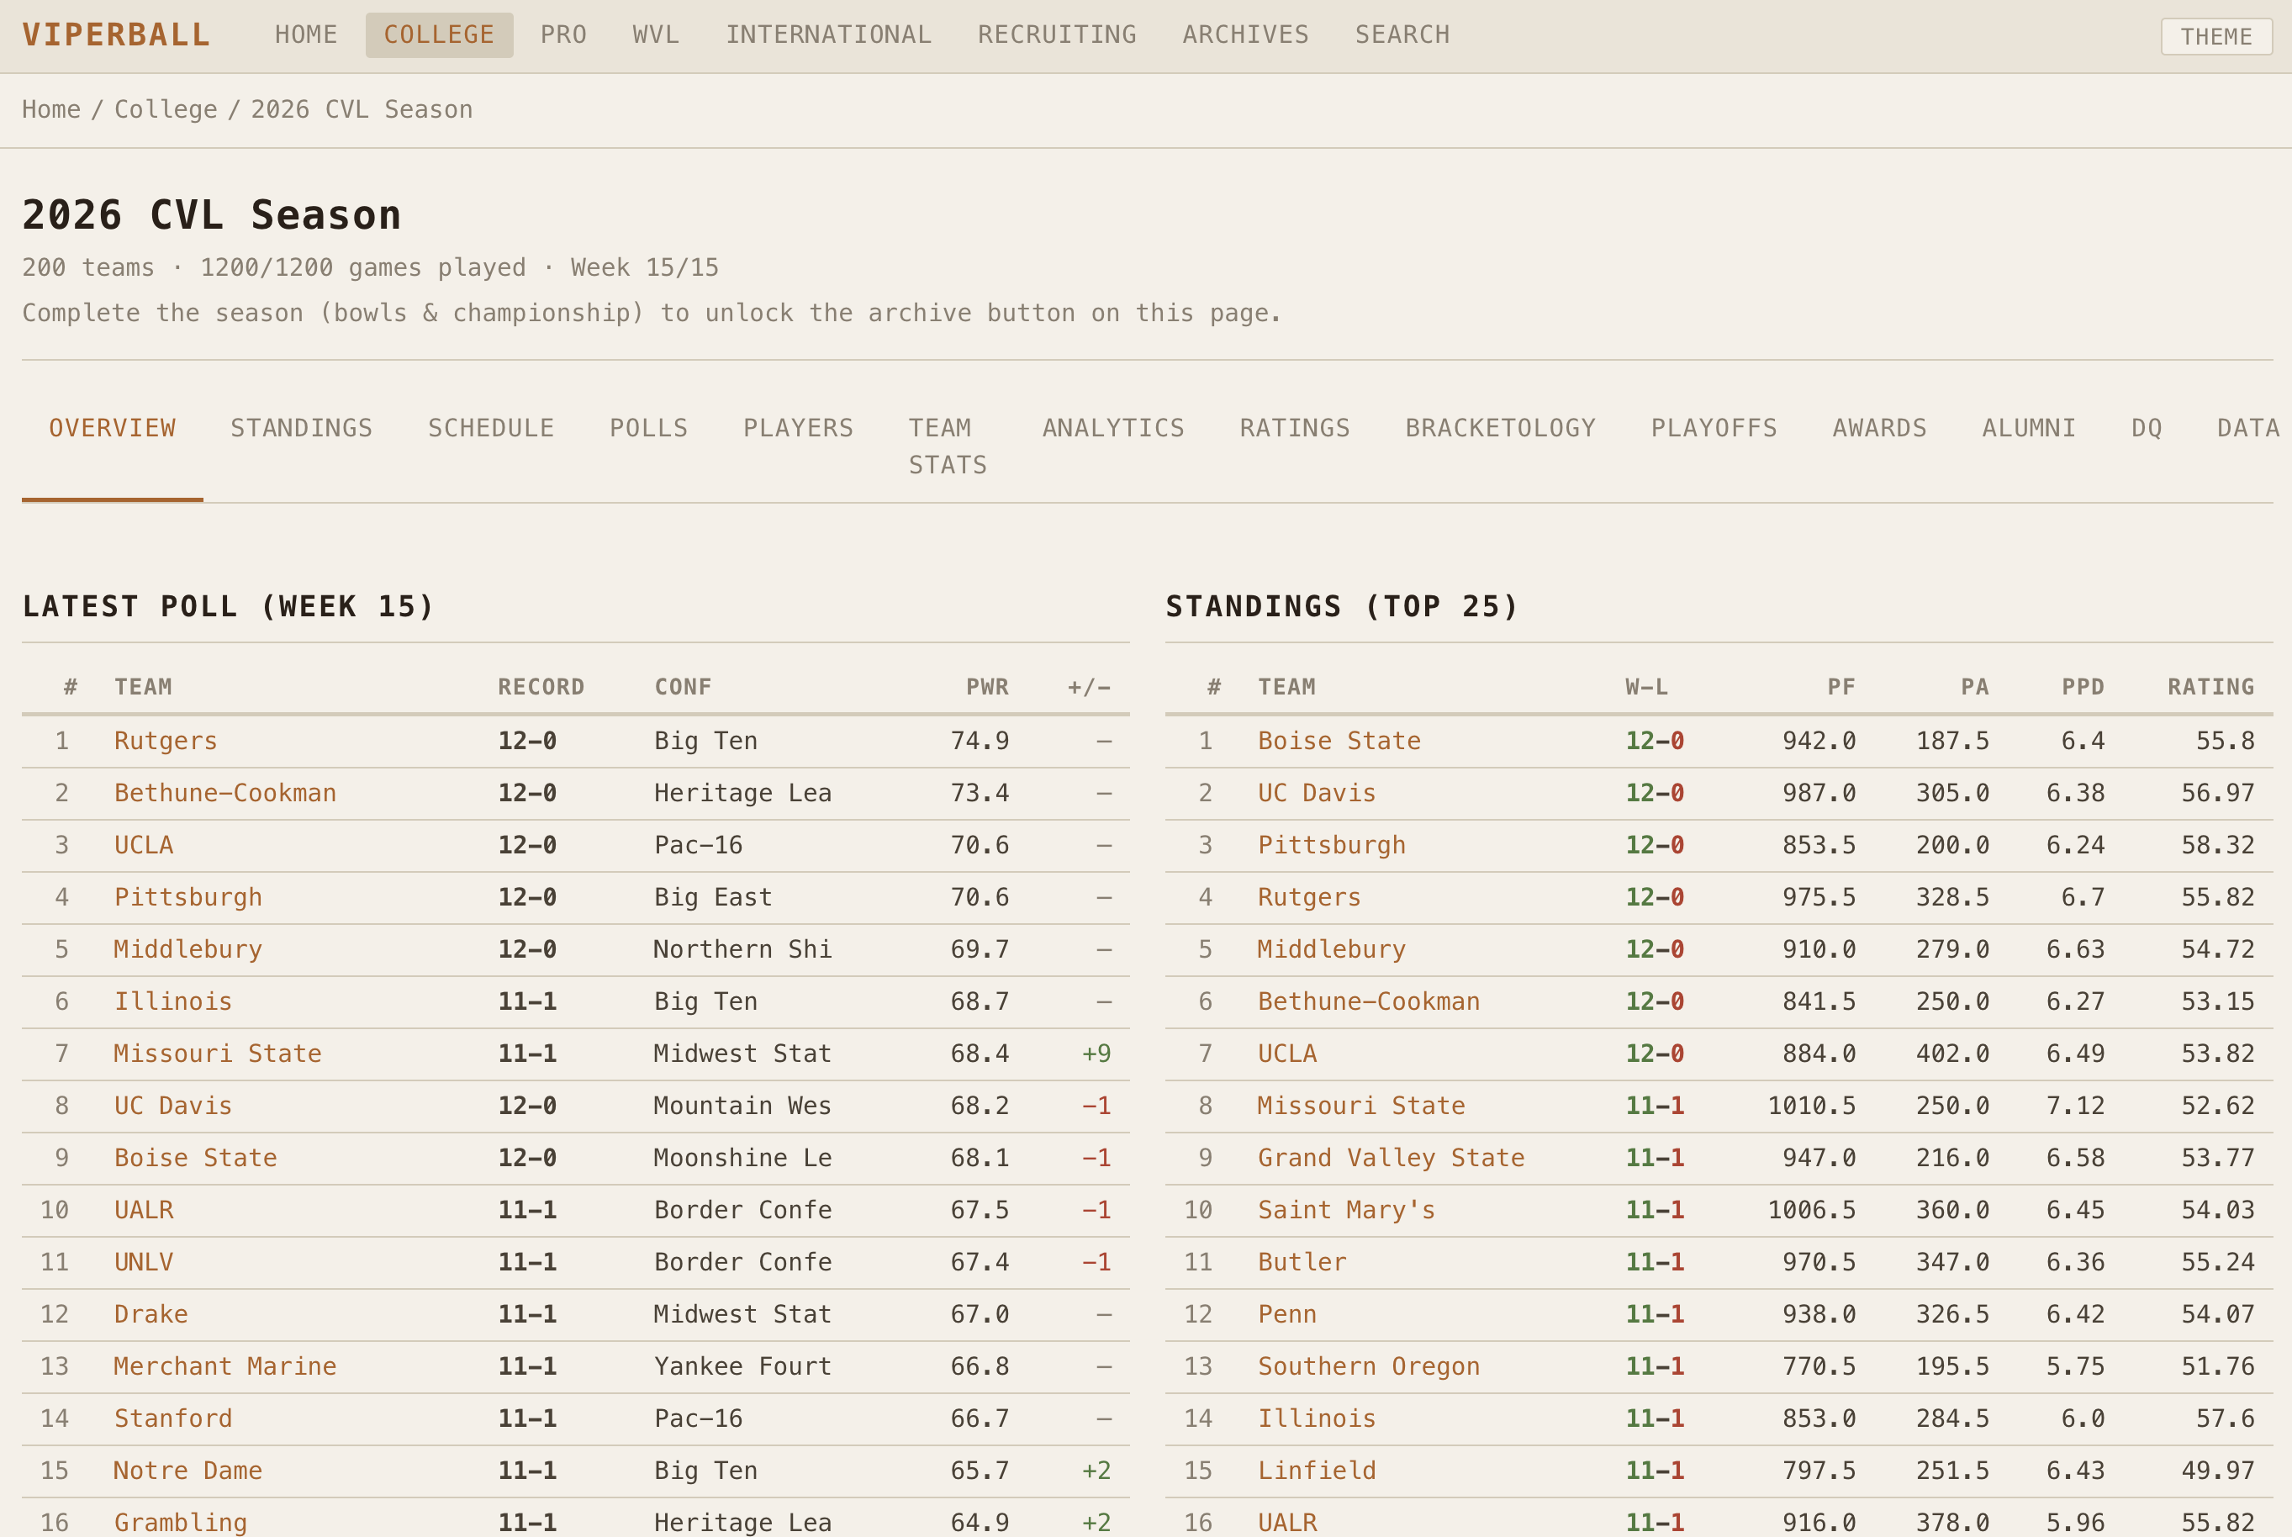The width and height of the screenshot is (2292, 1537).
Task: Open the HOME nav item
Action: click(306, 35)
